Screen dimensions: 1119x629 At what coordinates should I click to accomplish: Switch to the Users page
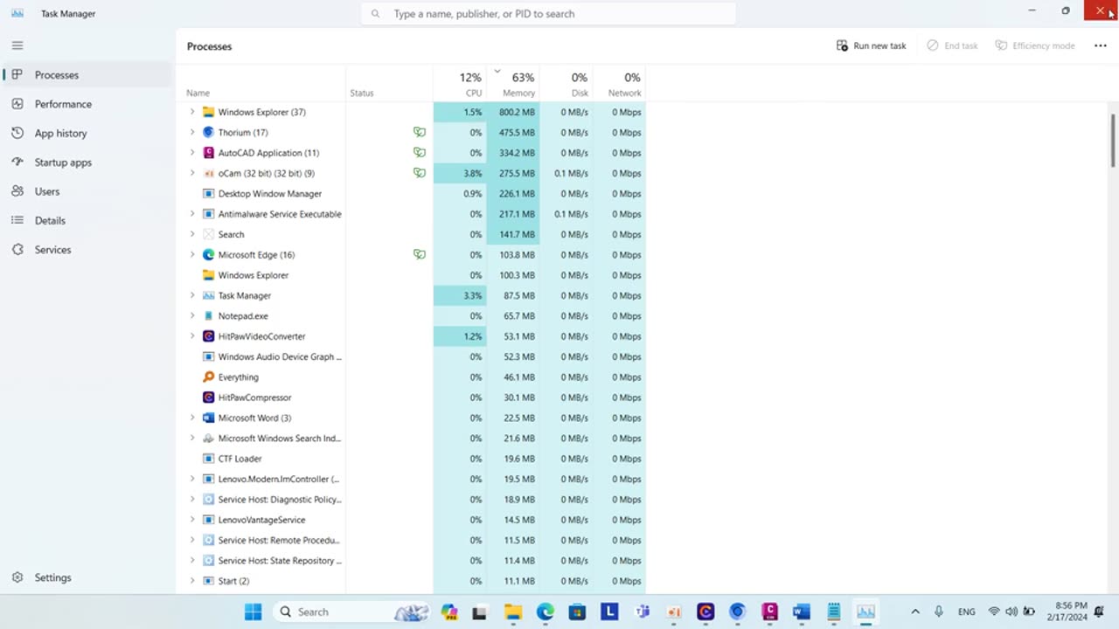coord(87,191)
